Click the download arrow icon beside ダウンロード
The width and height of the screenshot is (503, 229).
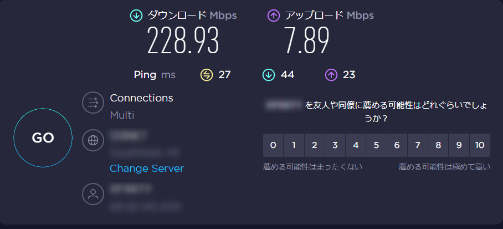tap(136, 16)
